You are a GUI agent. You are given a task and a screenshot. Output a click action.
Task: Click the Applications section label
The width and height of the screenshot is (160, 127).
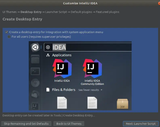pos(62,55)
